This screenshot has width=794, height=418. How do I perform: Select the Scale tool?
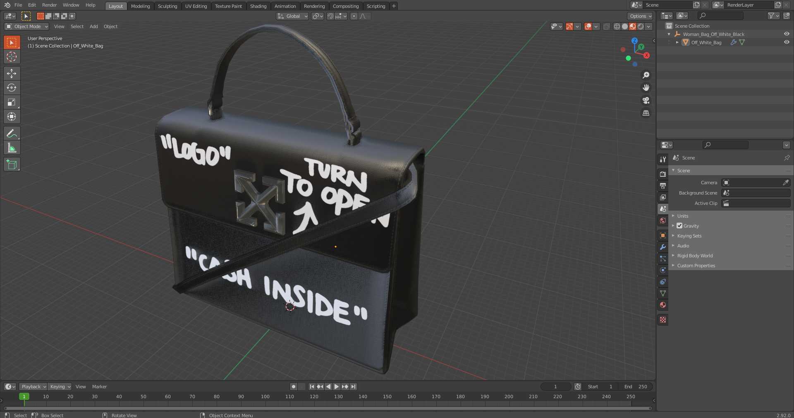click(x=12, y=102)
